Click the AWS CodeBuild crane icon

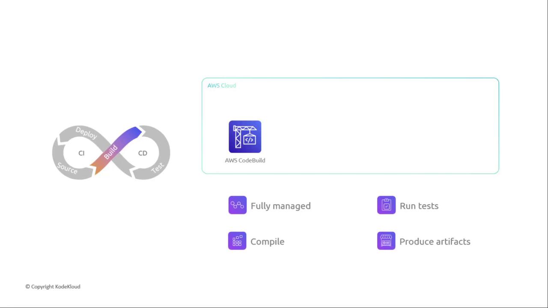pos(245,137)
